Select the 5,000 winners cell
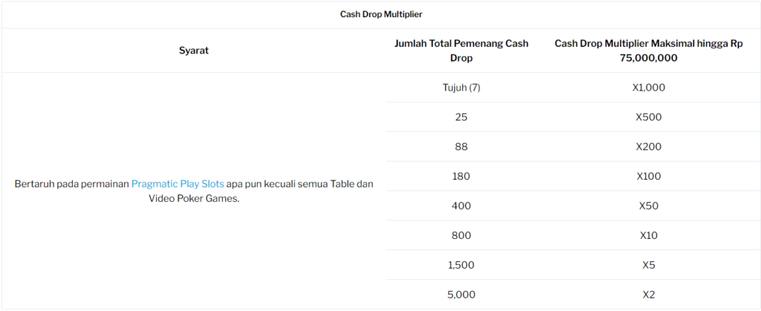 [461, 295]
